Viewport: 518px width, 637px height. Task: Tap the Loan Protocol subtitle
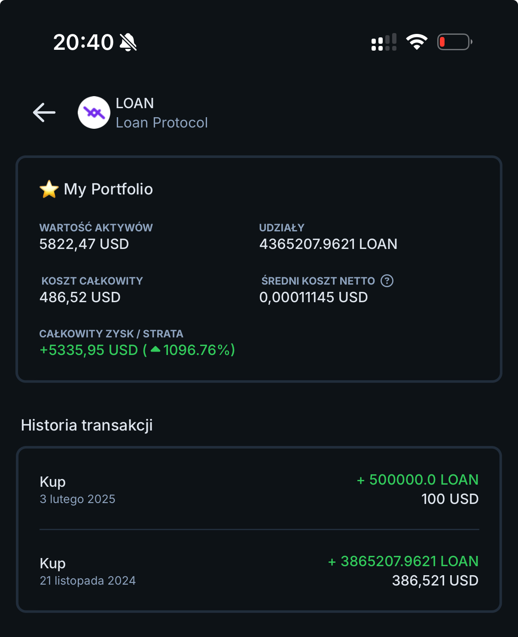tap(161, 123)
